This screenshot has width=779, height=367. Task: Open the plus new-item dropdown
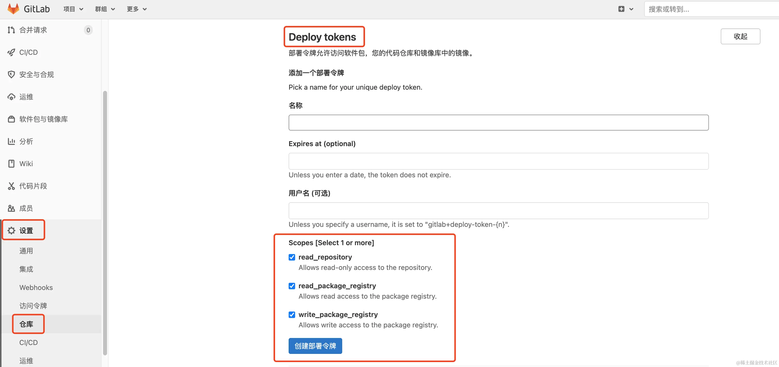coord(625,9)
